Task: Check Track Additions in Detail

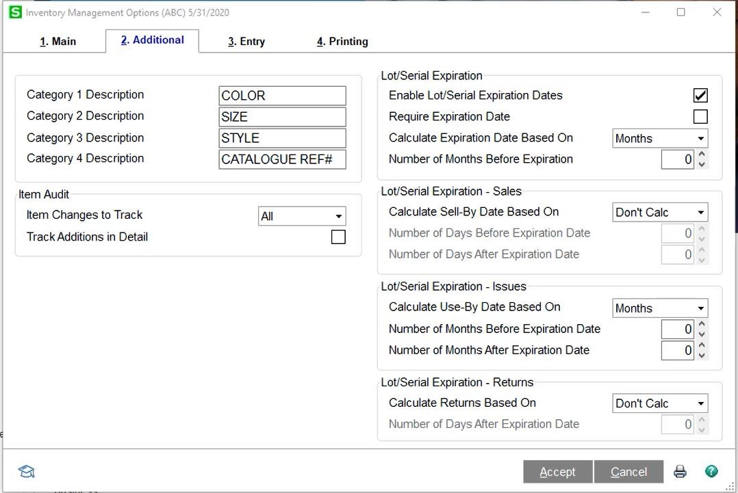Action: click(x=338, y=237)
